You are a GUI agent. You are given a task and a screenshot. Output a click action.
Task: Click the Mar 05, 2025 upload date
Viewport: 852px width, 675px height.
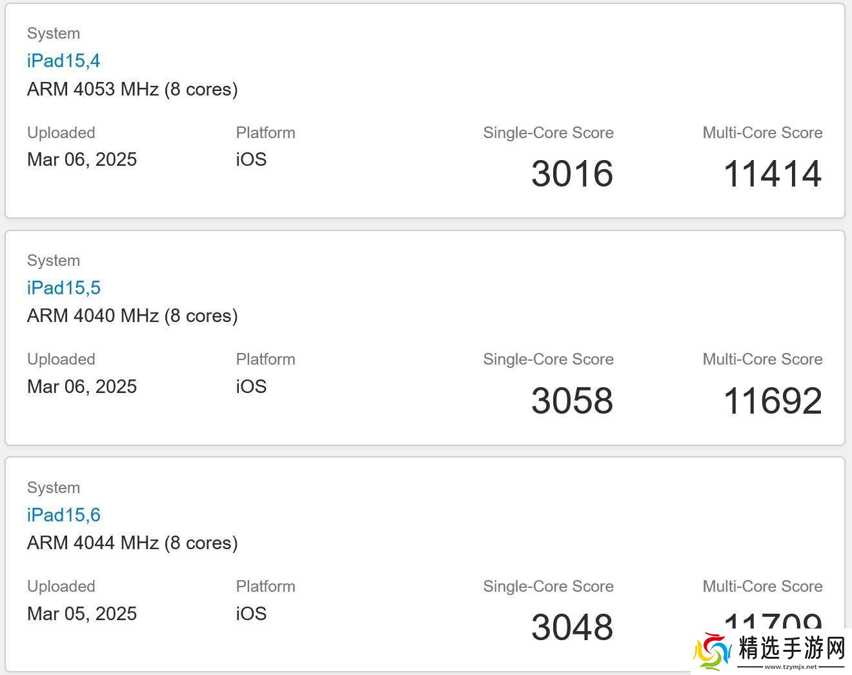click(82, 614)
